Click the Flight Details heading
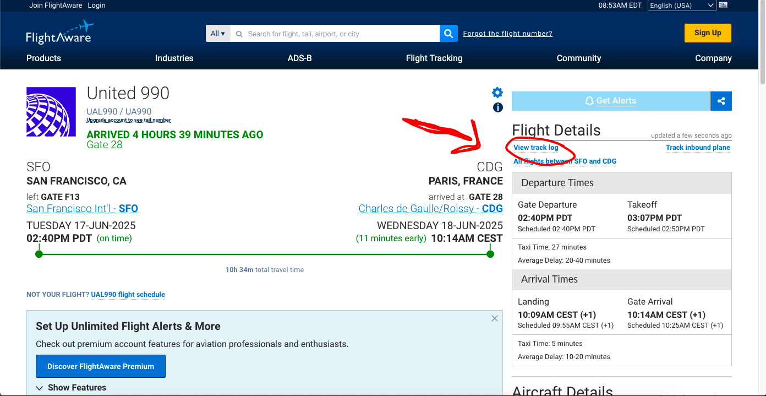This screenshot has height=396, width=766. tap(556, 131)
